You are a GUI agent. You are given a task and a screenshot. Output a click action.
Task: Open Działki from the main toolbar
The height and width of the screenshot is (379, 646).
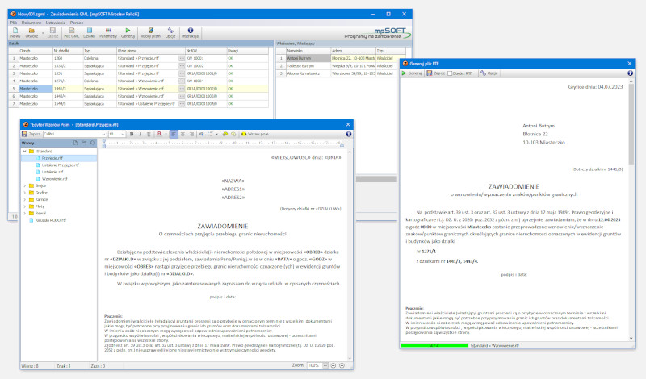(x=90, y=31)
